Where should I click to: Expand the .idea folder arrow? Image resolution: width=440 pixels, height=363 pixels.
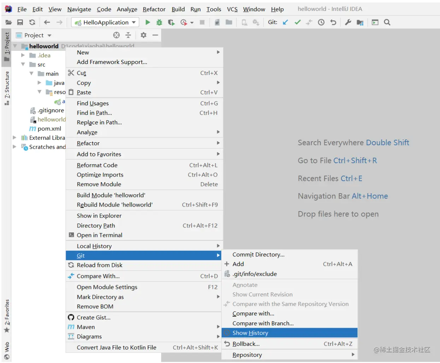point(23,55)
